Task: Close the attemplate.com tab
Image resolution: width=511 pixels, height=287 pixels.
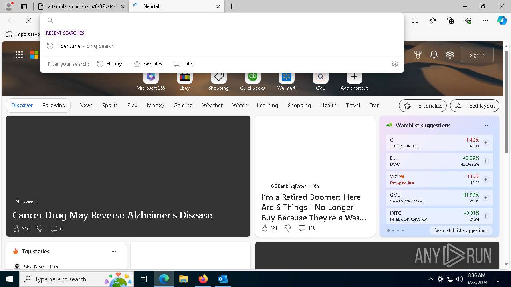Action: point(123,6)
